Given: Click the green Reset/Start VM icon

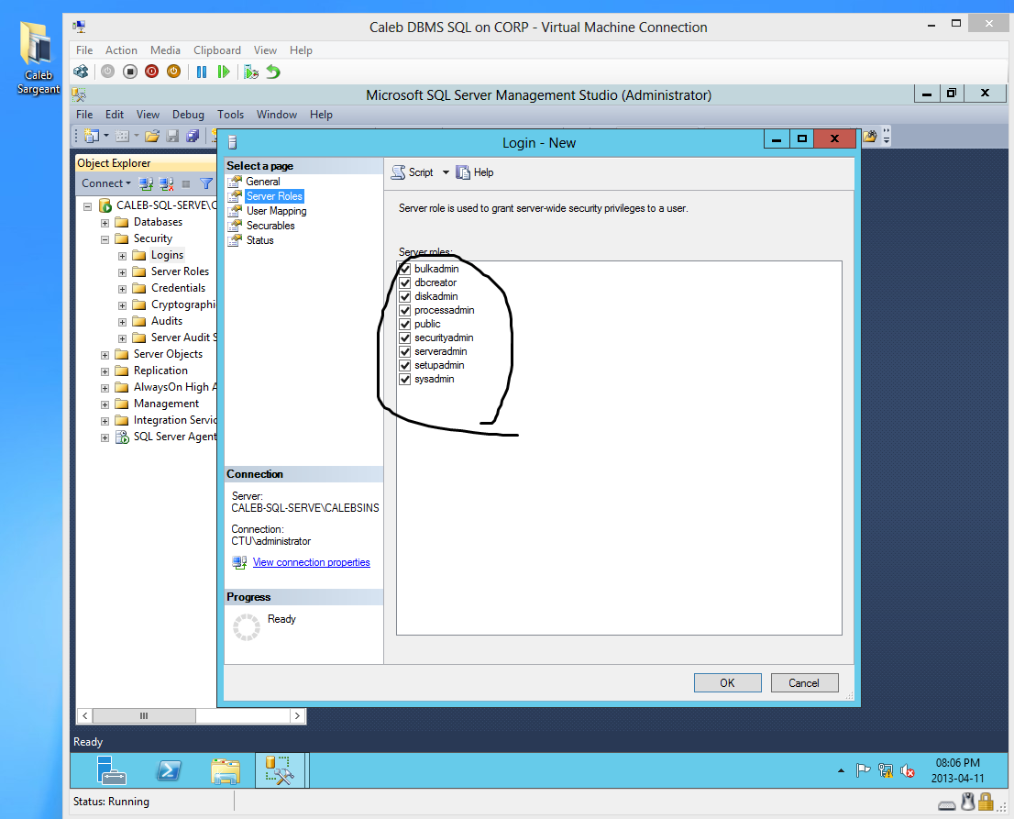Looking at the screenshot, I should (x=224, y=72).
